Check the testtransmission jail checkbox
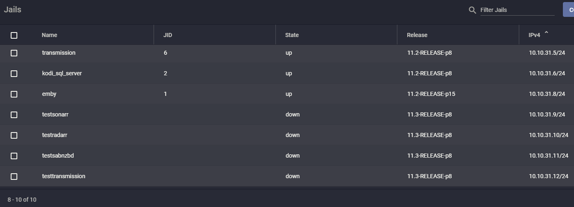Screen dimensions: 574x207 click(14, 177)
